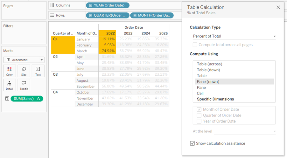Collapse the QUARTER(Order Date) pill minus icon

91,15
